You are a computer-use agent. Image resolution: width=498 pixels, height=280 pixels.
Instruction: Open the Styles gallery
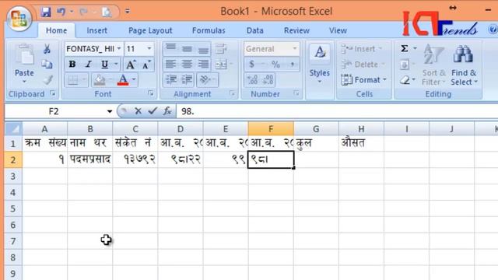320,65
